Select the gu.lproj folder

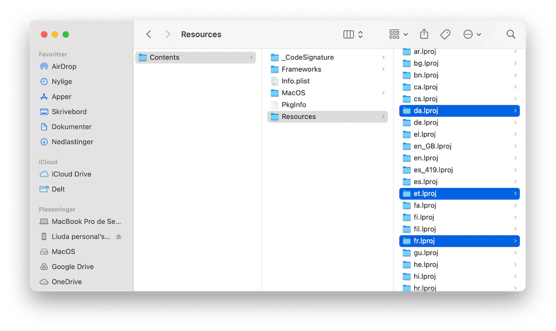coord(460,253)
